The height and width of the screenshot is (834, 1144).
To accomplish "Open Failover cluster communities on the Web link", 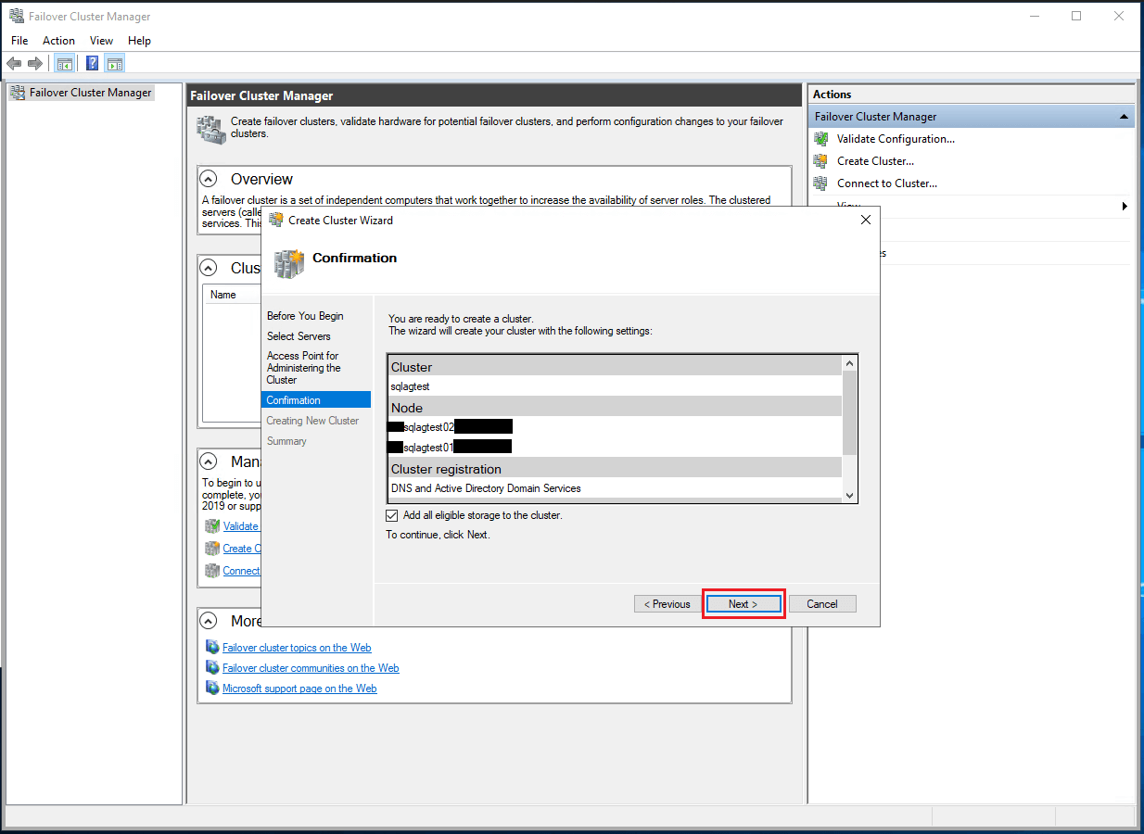I will pos(311,668).
